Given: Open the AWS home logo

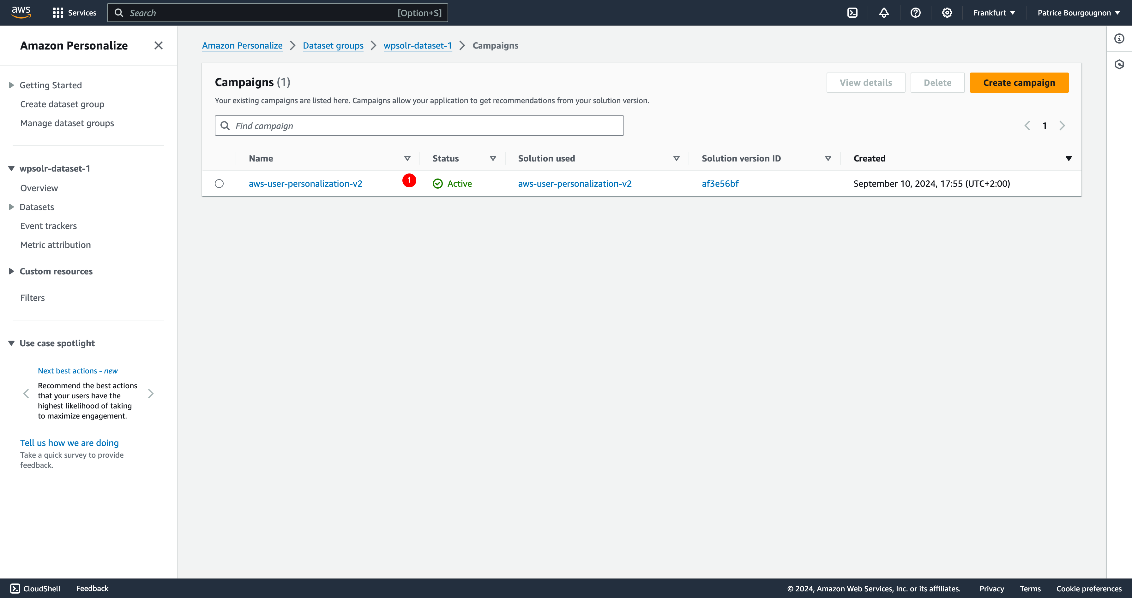Looking at the screenshot, I should pyautogui.click(x=21, y=12).
